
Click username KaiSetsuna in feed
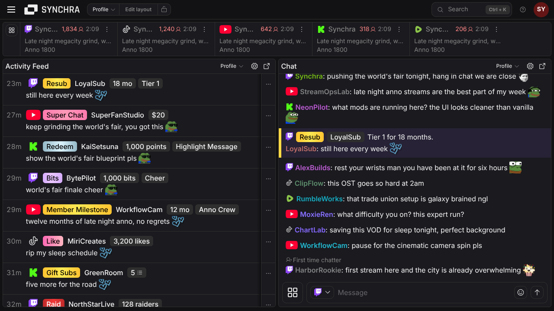(100, 146)
